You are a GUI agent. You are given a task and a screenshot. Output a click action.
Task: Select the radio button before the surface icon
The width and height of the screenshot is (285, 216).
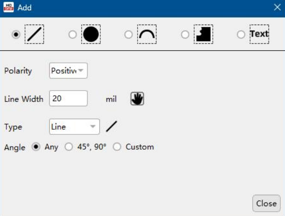pos(185,34)
